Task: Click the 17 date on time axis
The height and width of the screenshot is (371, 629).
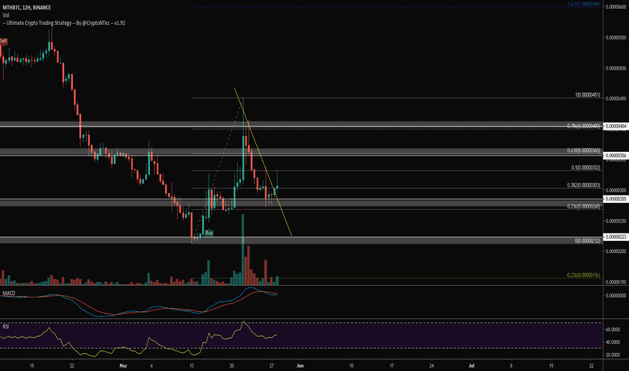Action: pos(391,366)
